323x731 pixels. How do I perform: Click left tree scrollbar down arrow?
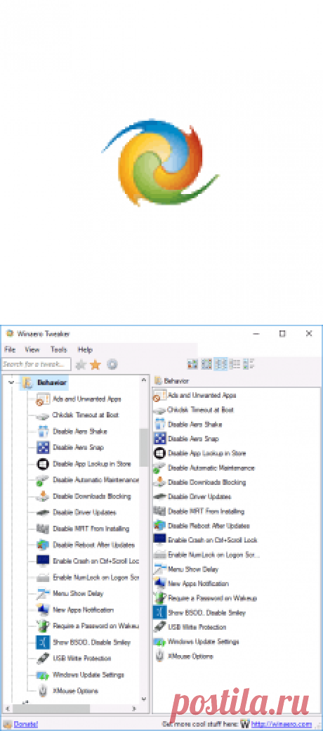coord(144,699)
